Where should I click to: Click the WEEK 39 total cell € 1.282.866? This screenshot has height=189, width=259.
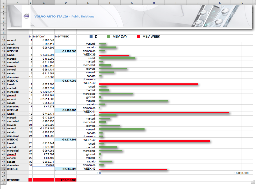pos(66,51)
